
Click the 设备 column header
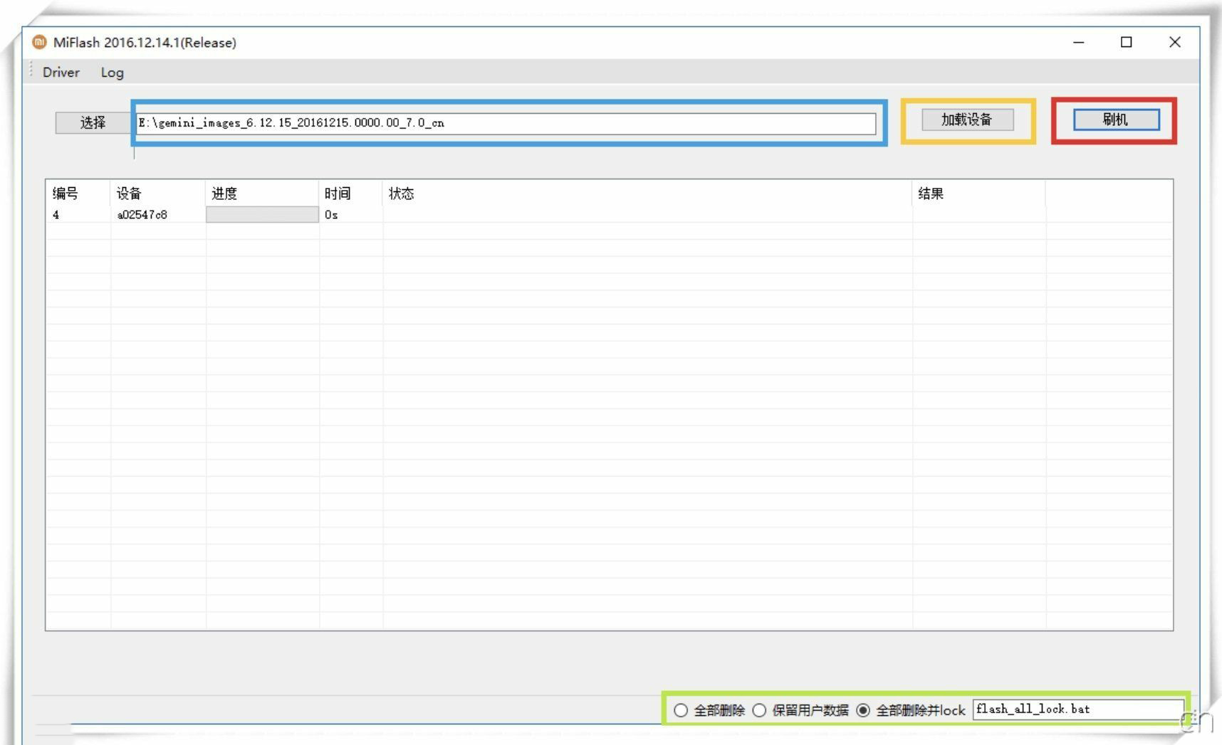pos(158,194)
